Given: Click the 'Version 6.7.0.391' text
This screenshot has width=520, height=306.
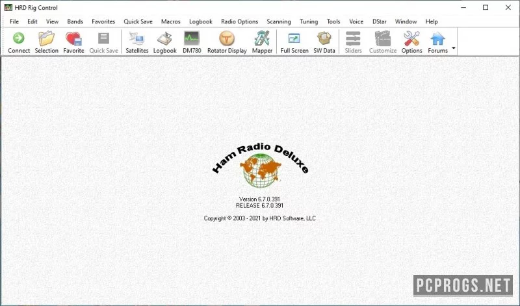Looking at the screenshot, I should click(x=259, y=199).
